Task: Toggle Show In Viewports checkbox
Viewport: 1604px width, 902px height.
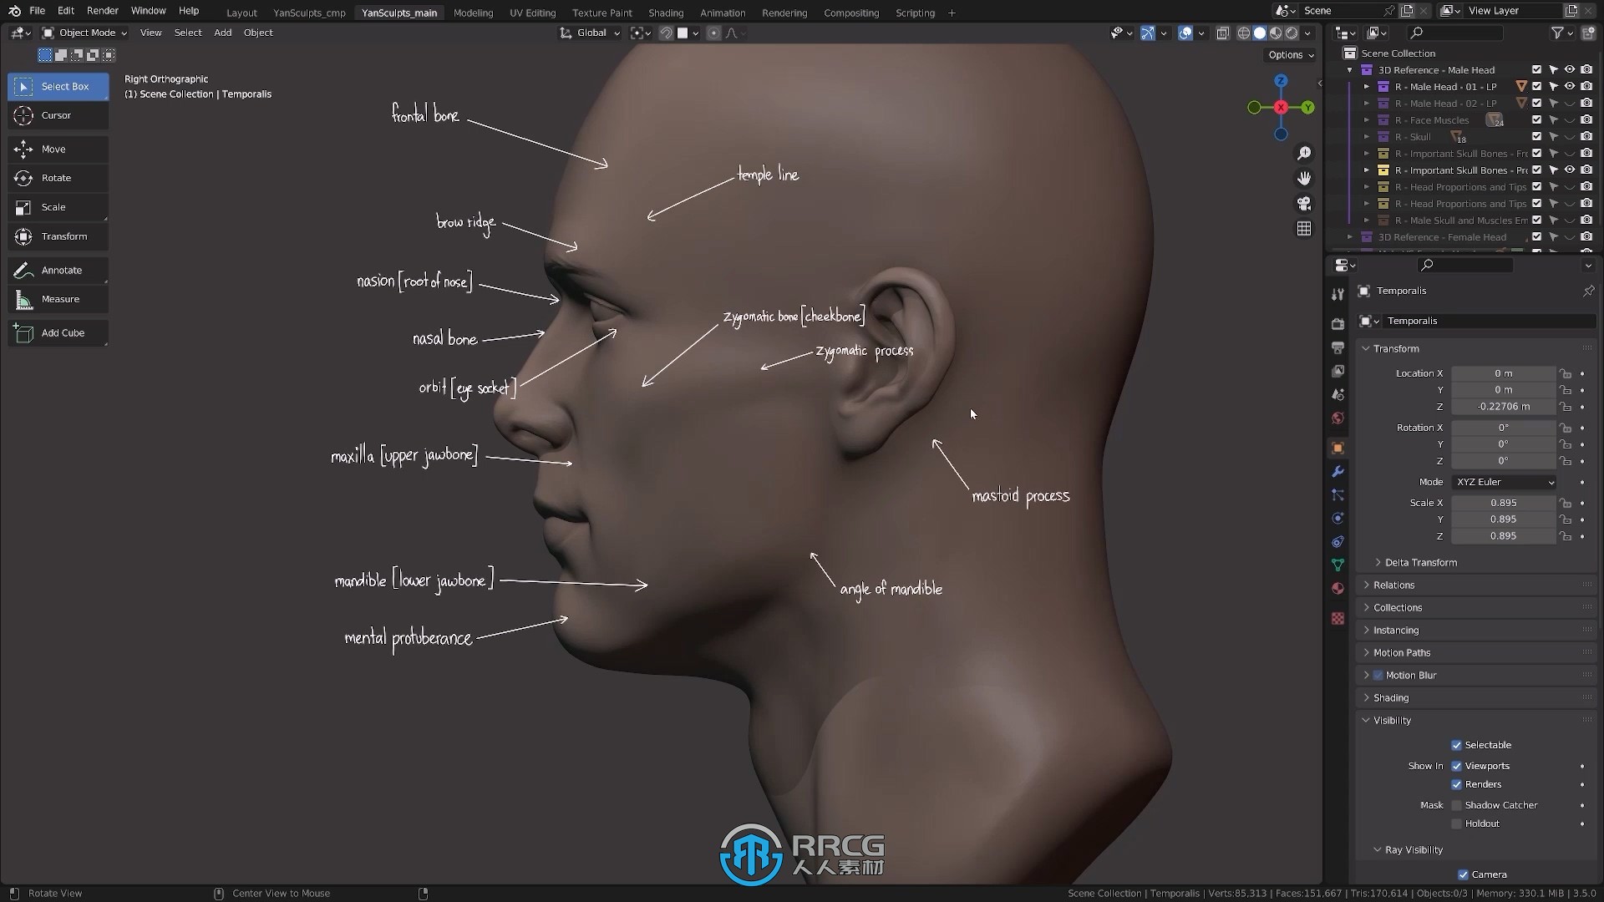Action: (1456, 766)
